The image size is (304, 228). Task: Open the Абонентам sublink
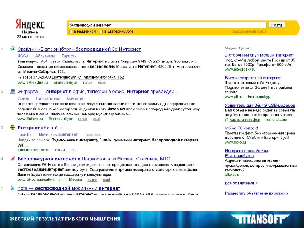(x=45, y=56)
